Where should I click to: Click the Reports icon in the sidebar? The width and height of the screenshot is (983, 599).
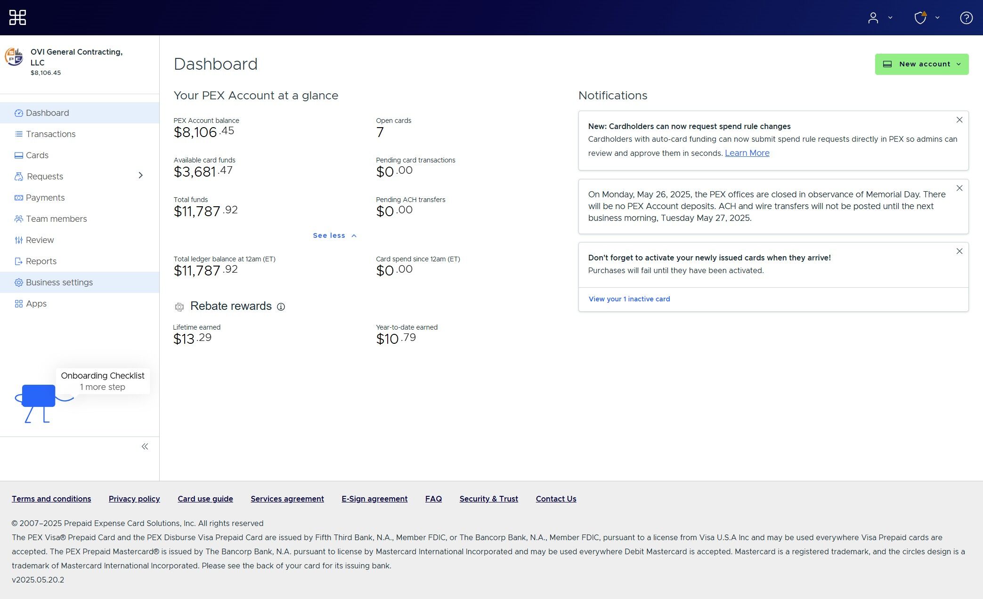coord(18,261)
